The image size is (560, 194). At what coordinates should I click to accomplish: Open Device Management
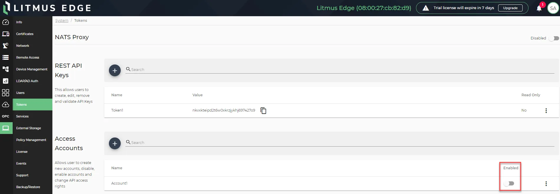pyautogui.click(x=32, y=69)
